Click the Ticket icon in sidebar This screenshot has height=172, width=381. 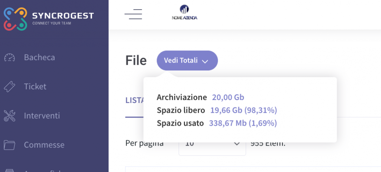[x=9, y=86]
